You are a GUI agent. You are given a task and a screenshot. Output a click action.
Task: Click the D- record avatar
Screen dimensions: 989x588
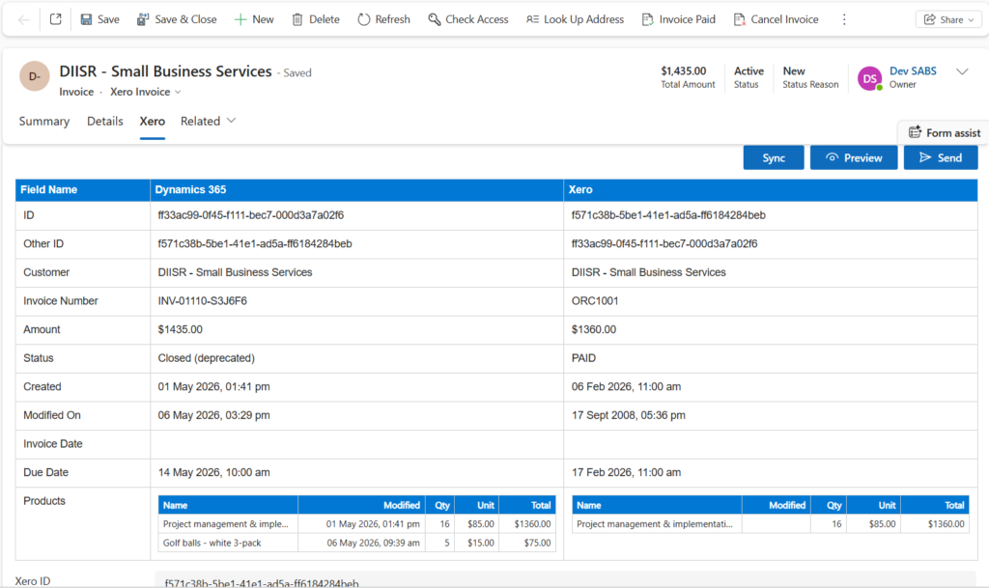point(35,76)
